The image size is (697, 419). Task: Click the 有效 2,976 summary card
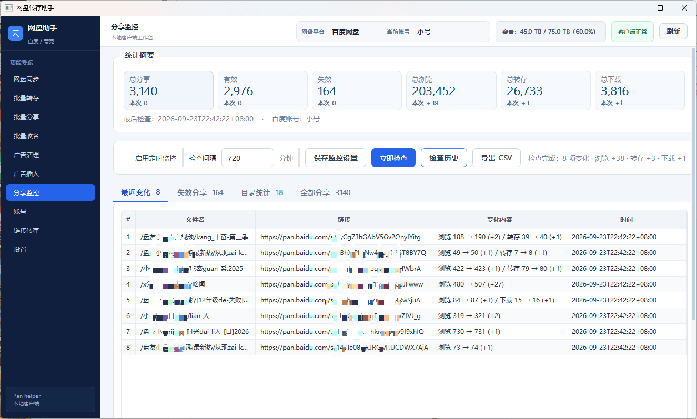pyautogui.click(x=262, y=90)
